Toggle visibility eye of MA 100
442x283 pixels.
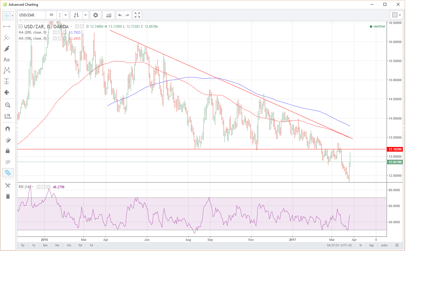click(x=55, y=38)
